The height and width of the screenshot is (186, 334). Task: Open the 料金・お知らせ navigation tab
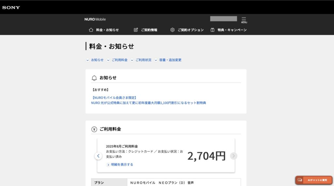107,30
